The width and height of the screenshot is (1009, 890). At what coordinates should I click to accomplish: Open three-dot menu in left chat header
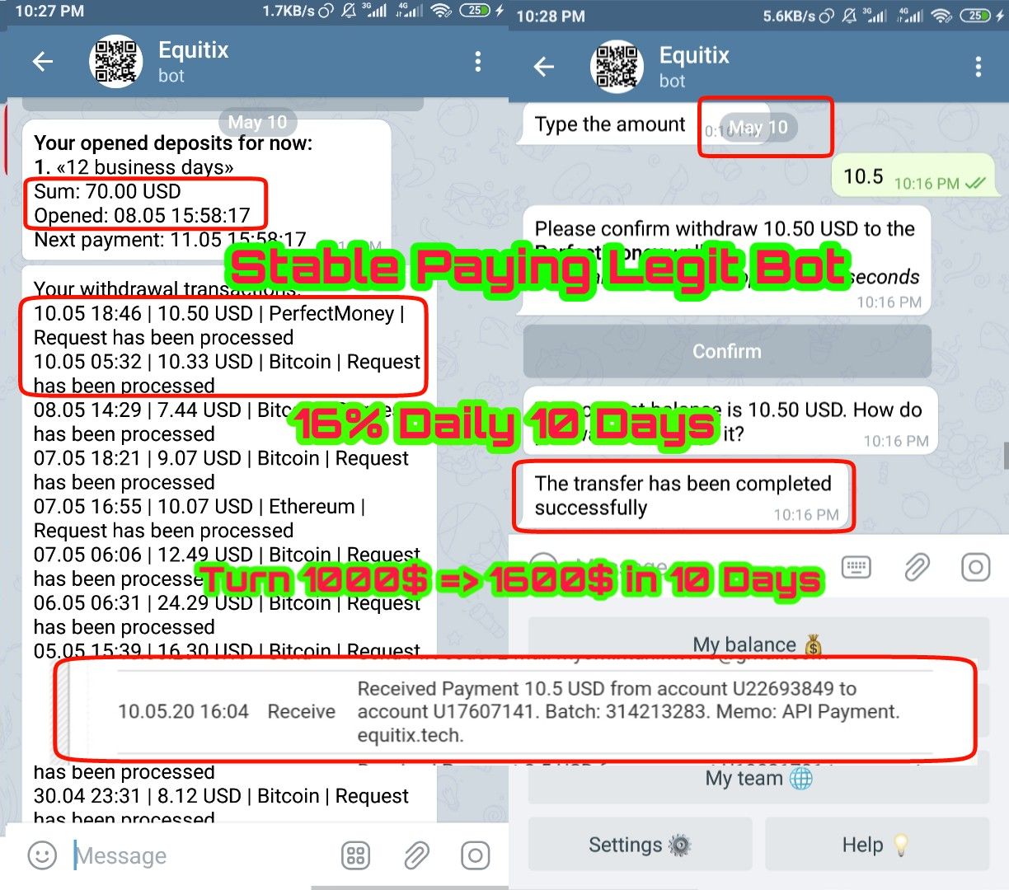pos(478,61)
